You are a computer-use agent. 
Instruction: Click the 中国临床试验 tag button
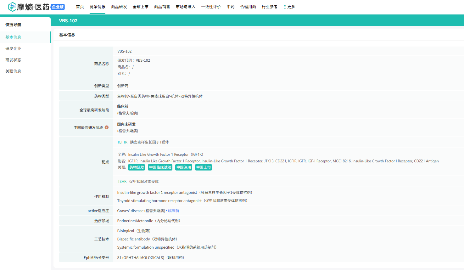click(x=160, y=167)
